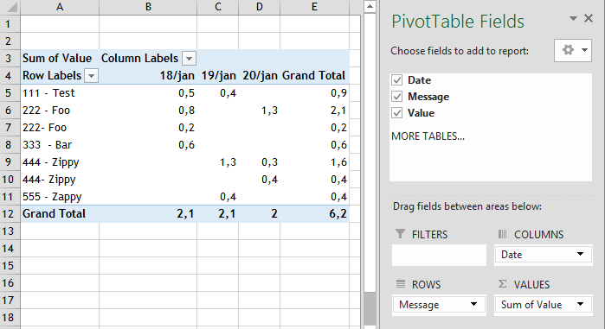The image size is (605, 329).
Task: Click the '333 - Bar' row label
Action: point(60,145)
